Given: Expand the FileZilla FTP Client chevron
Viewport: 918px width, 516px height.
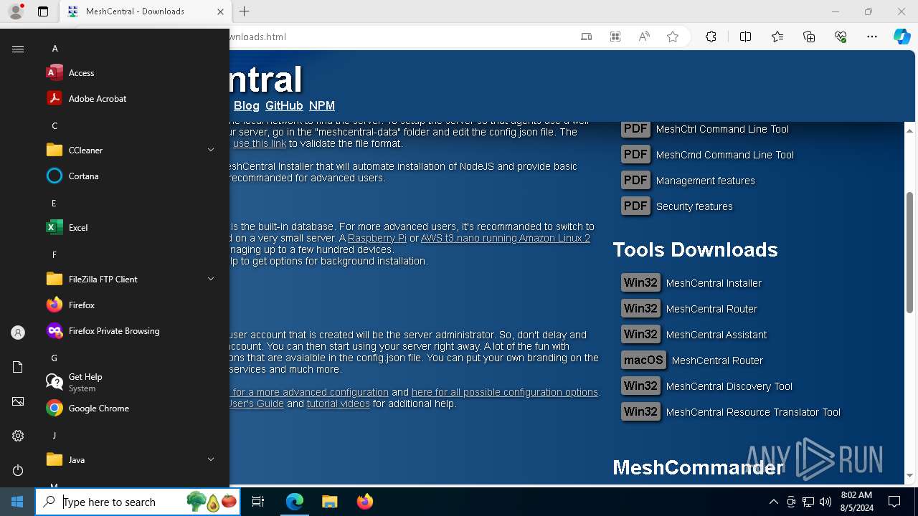Looking at the screenshot, I should [x=211, y=279].
